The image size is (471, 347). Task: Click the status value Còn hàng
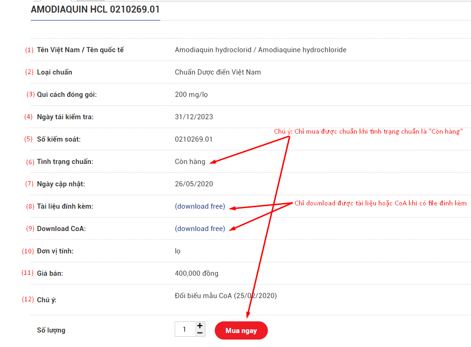[x=190, y=162]
